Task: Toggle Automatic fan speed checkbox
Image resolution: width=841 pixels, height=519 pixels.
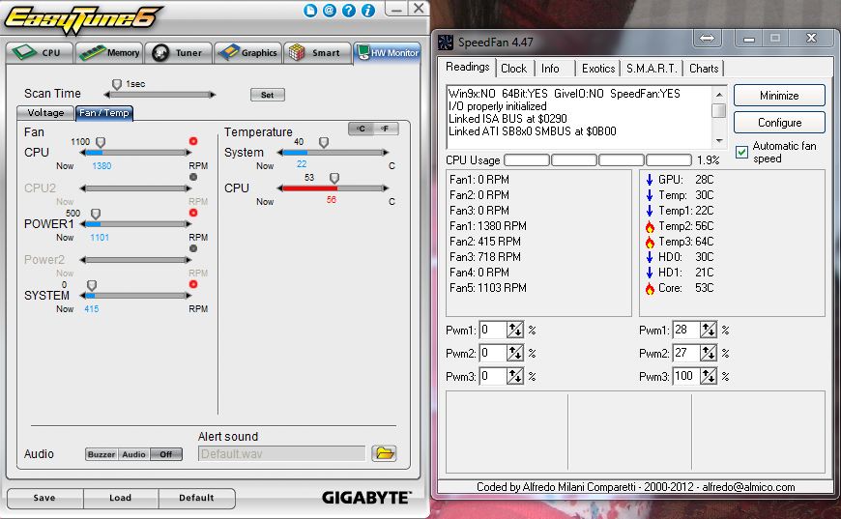Action: tap(742, 152)
